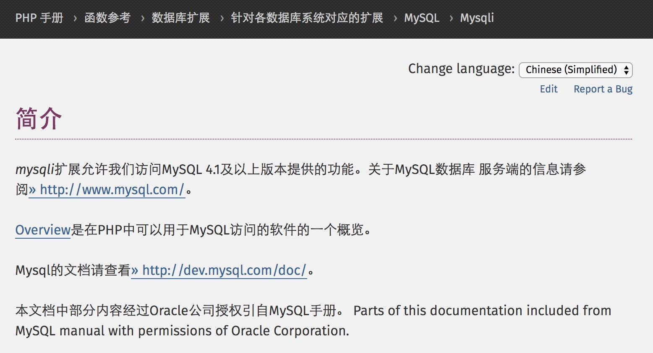Navigate to PHP 手册 in the breadcrumb
This screenshot has width=653, height=353.
pyautogui.click(x=39, y=18)
